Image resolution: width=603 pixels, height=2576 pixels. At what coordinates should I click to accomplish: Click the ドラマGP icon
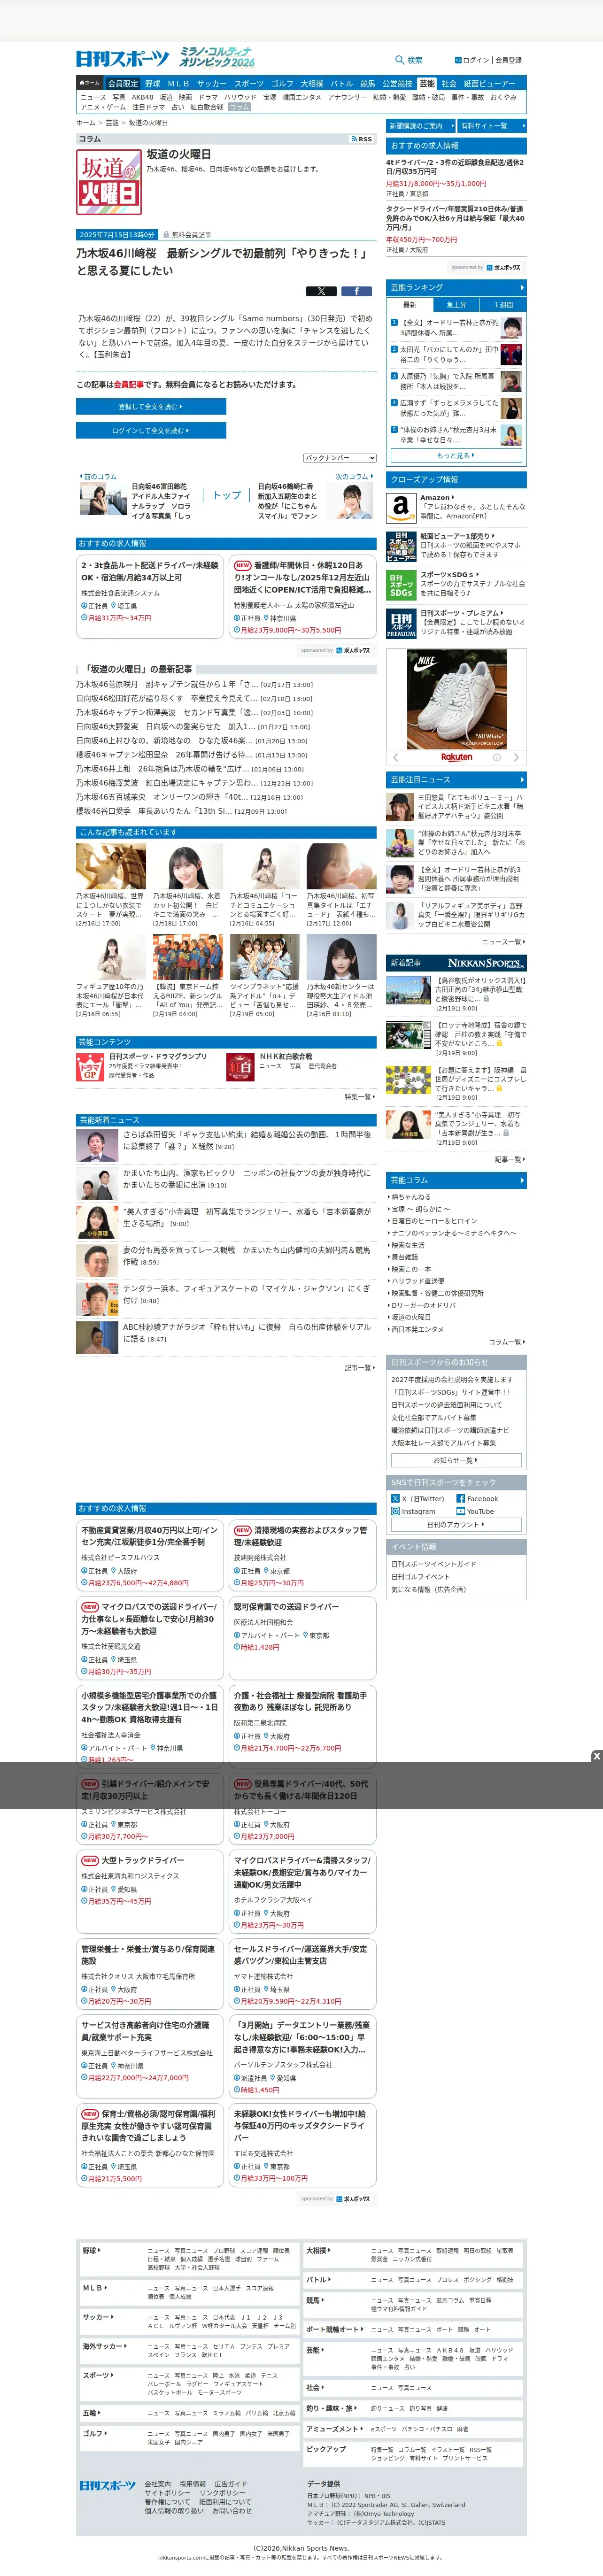tap(90, 1068)
